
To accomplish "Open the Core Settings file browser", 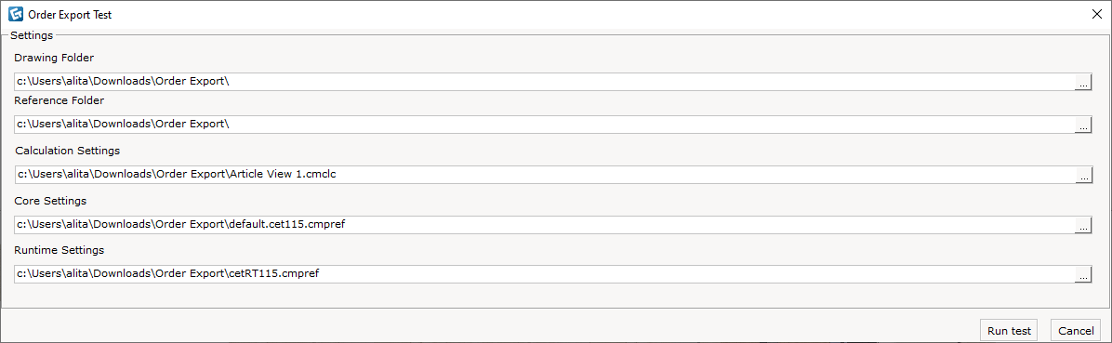I will (1083, 226).
